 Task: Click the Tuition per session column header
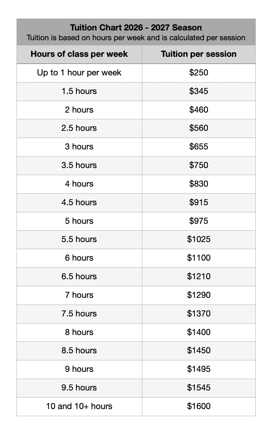(199, 54)
